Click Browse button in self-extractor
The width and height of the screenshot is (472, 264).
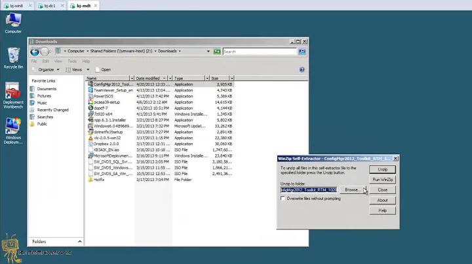pyautogui.click(x=353, y=190)
